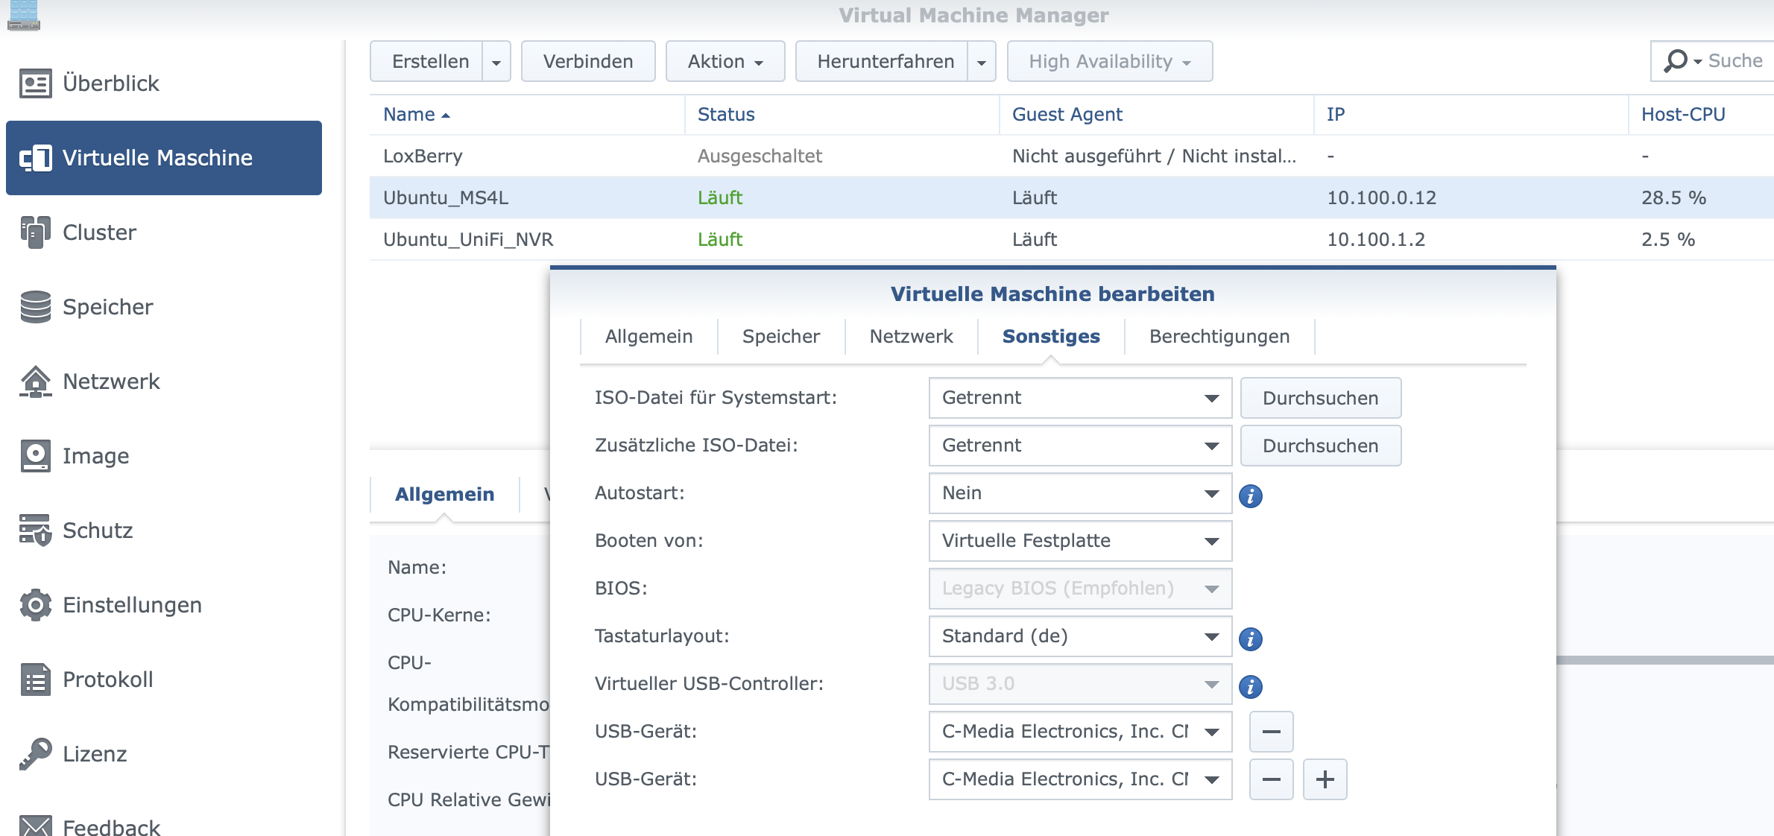Select the Ubuntu_MS4L virtual machine row
This screenshot has height=836, width=1774.
(x=1072, y=198)
